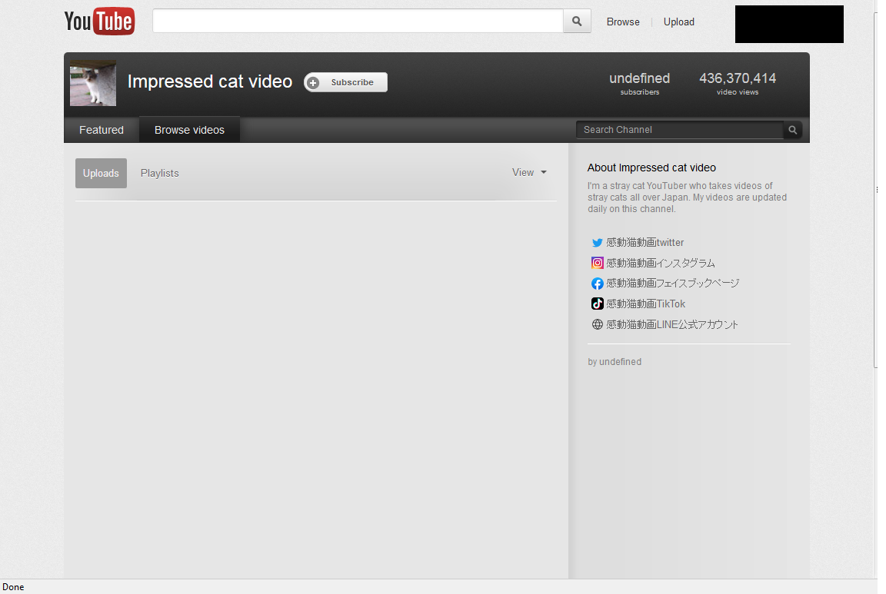This screenshot has width=886, height=594.
Task: Open the 感動猫動画フェイスブックページ link
Action: pos(672,284)
